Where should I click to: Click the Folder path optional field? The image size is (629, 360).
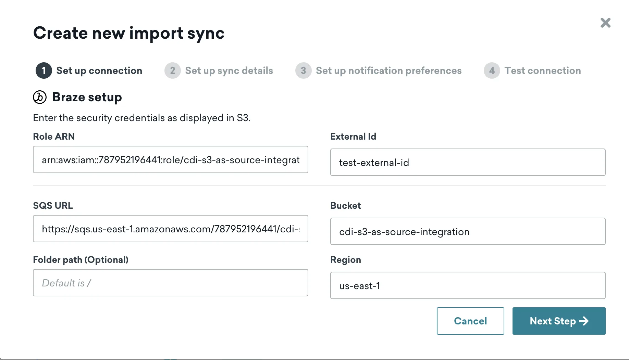pos(170,283)
